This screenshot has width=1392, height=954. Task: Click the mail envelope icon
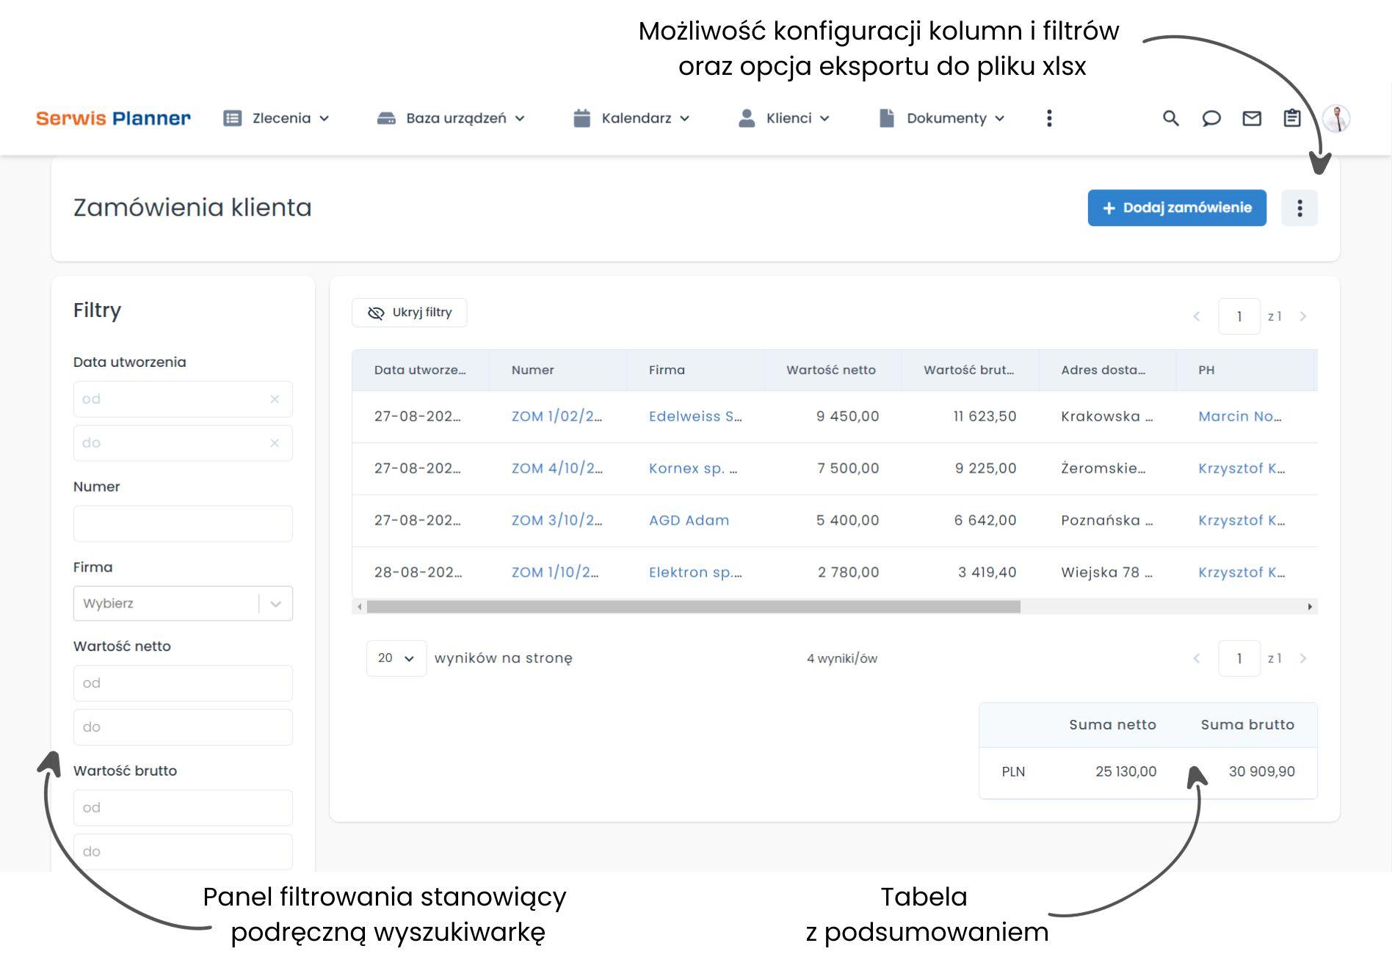[1251, 118]
